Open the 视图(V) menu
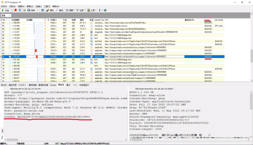 pyautogui.click(x=21, y=7)
